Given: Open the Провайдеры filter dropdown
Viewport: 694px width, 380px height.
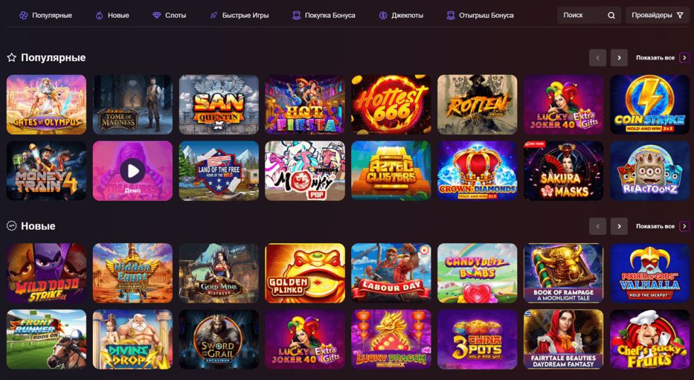Looking at the screenshot, I should pos(657,16).
